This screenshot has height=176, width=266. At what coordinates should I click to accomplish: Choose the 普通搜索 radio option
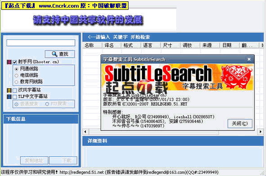17,104
